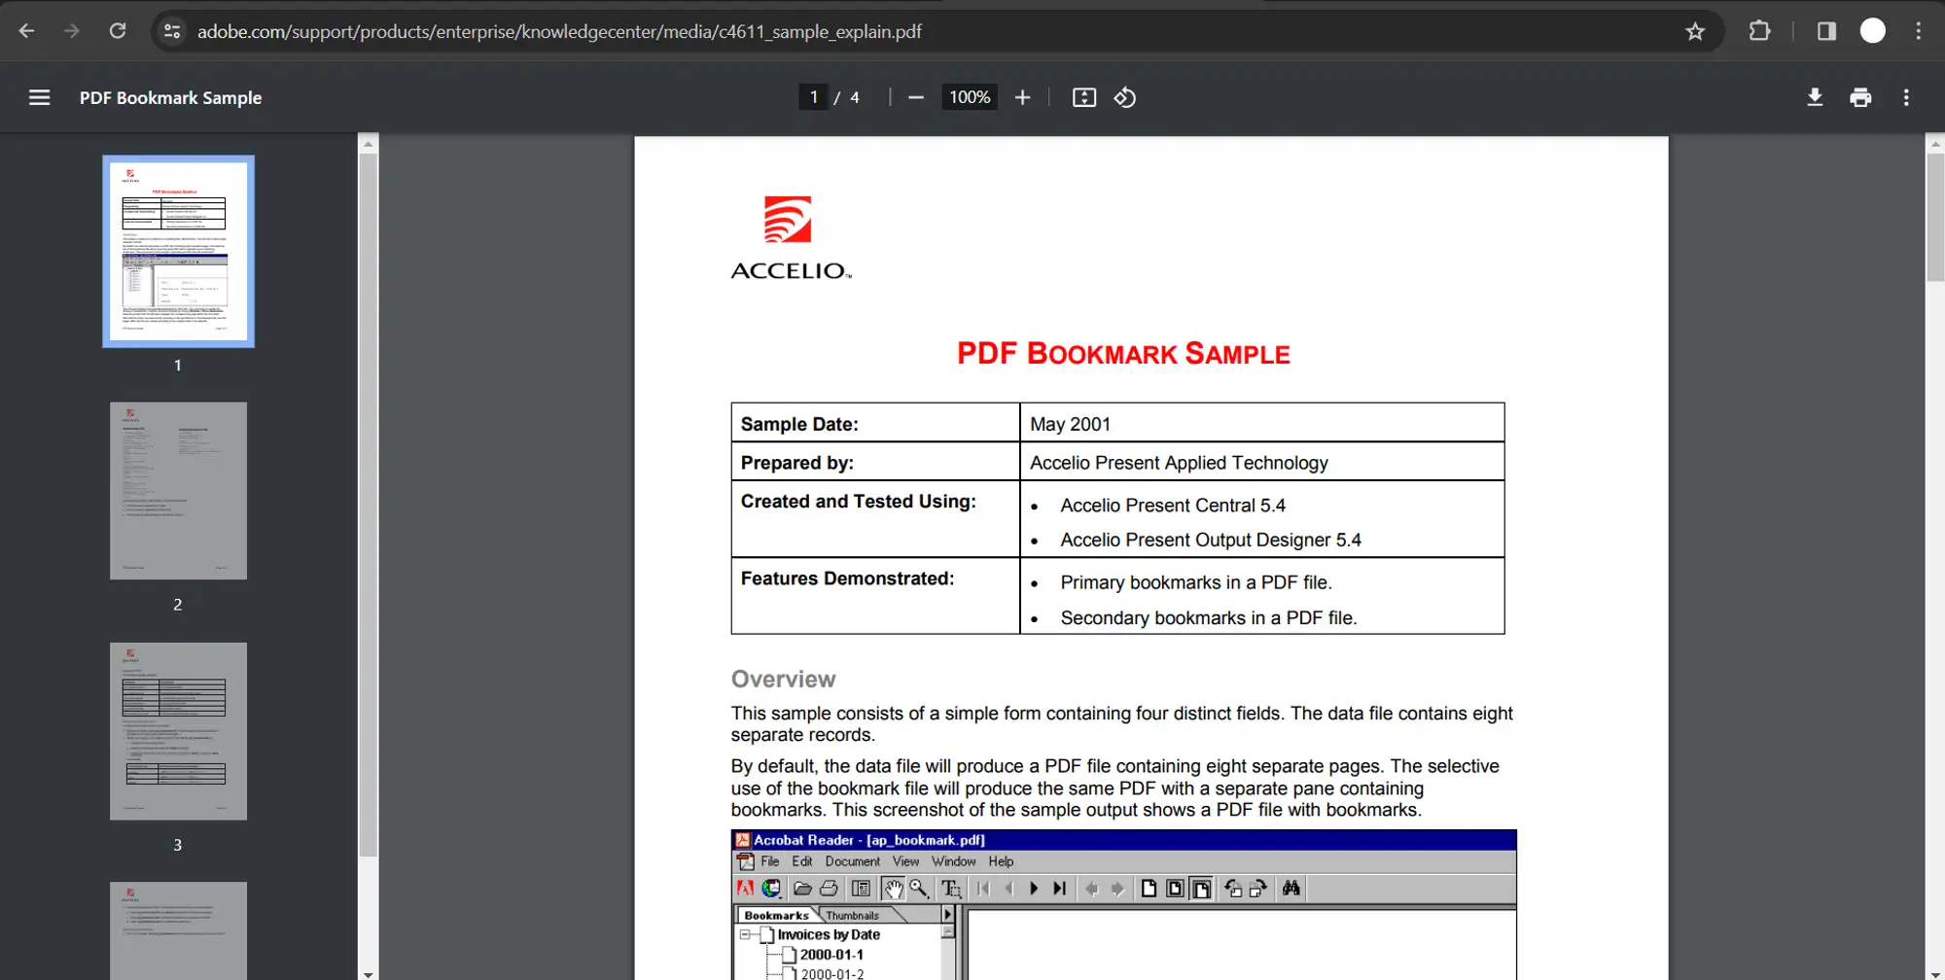1945x980 pixels.
Task: Open the profile avatar menu
Action: [x=1873, y=31]
